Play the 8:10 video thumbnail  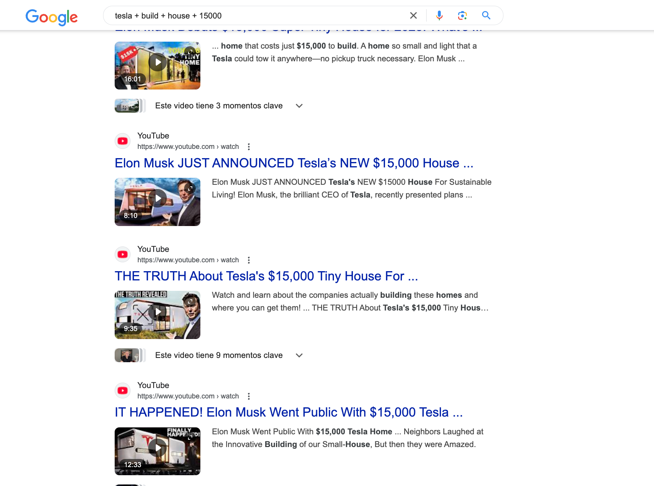tap(158, 199)
